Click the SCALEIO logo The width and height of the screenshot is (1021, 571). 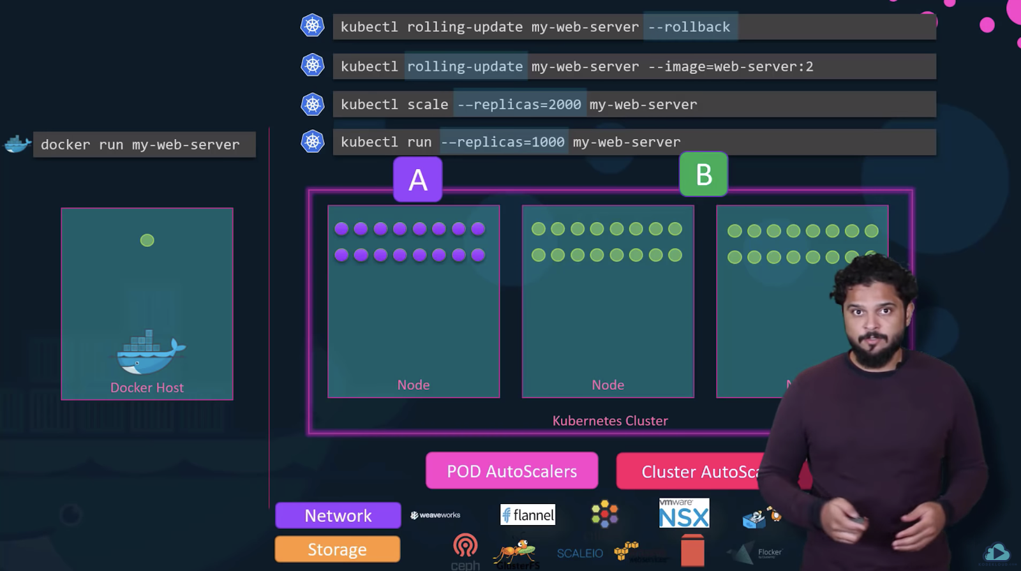coord(579,553)
